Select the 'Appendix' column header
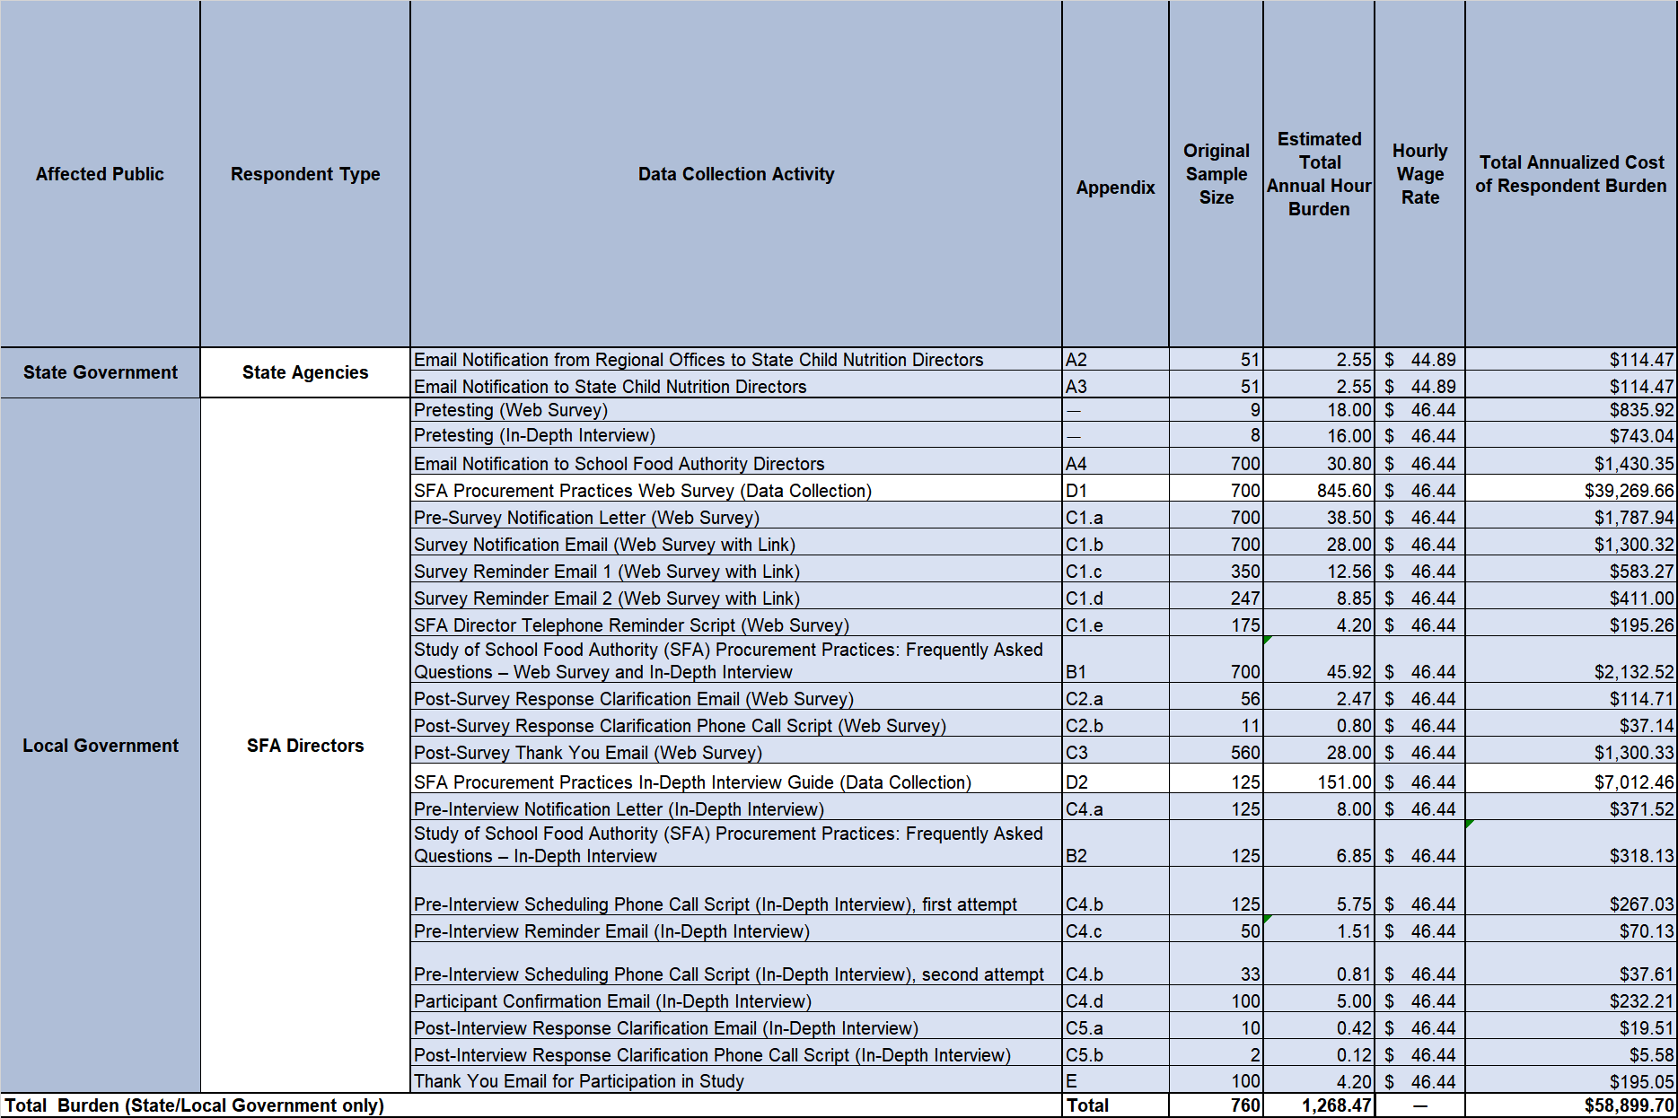This screenshot has height=1118, width=1678. pos(1115,174)
